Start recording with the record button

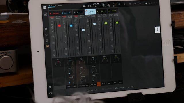(x=130, y=4)
